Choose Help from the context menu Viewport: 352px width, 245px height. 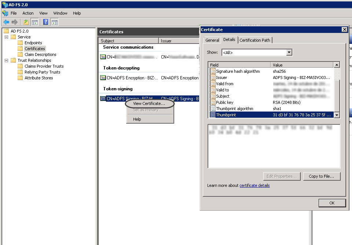[x=150, y=119]
